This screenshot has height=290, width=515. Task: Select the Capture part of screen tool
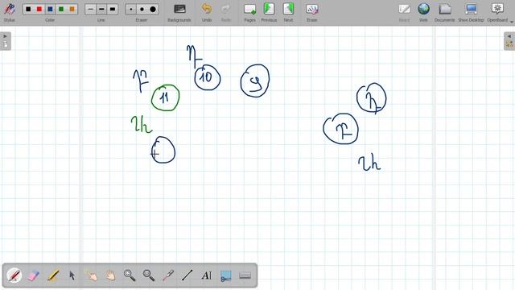pyautogui.click(x=225, y=275)
